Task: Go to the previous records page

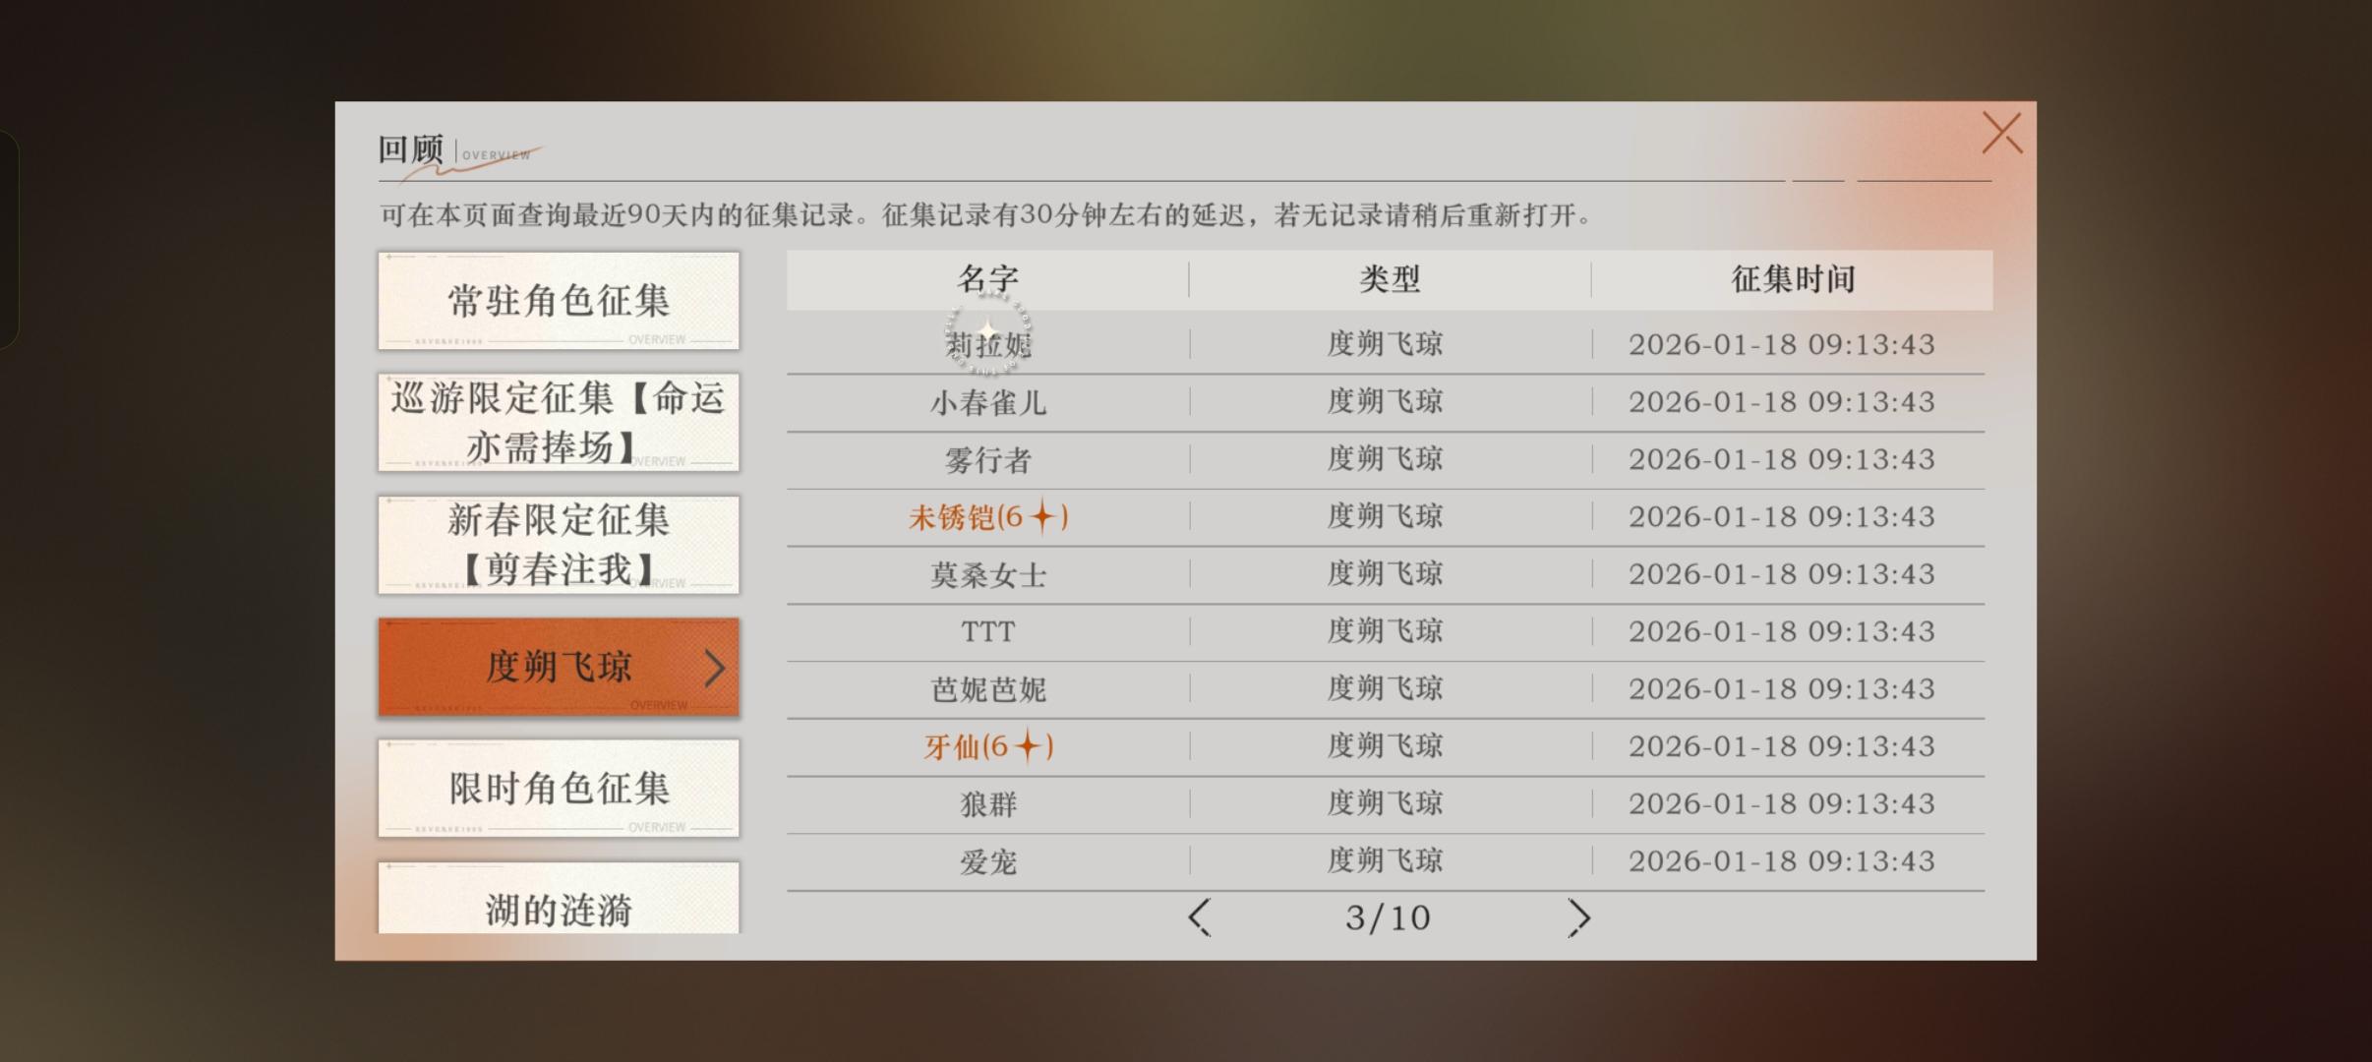Action: point(1198,917)
